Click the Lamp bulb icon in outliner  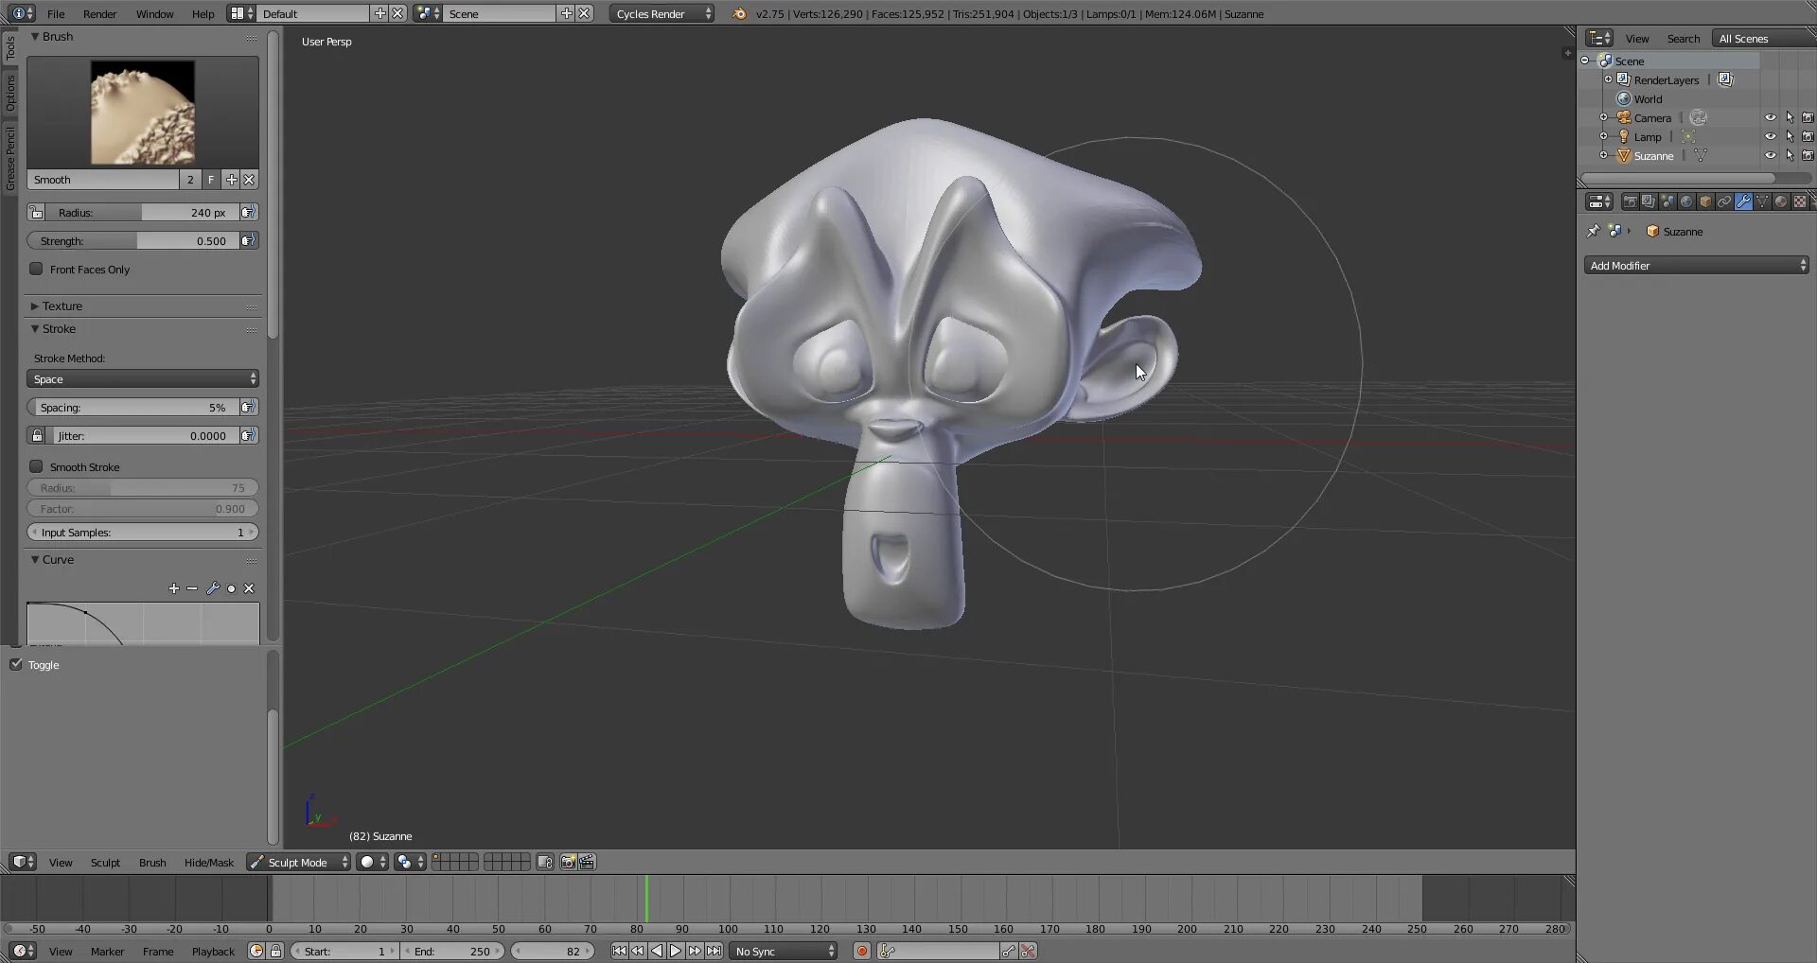(1624, 136)
